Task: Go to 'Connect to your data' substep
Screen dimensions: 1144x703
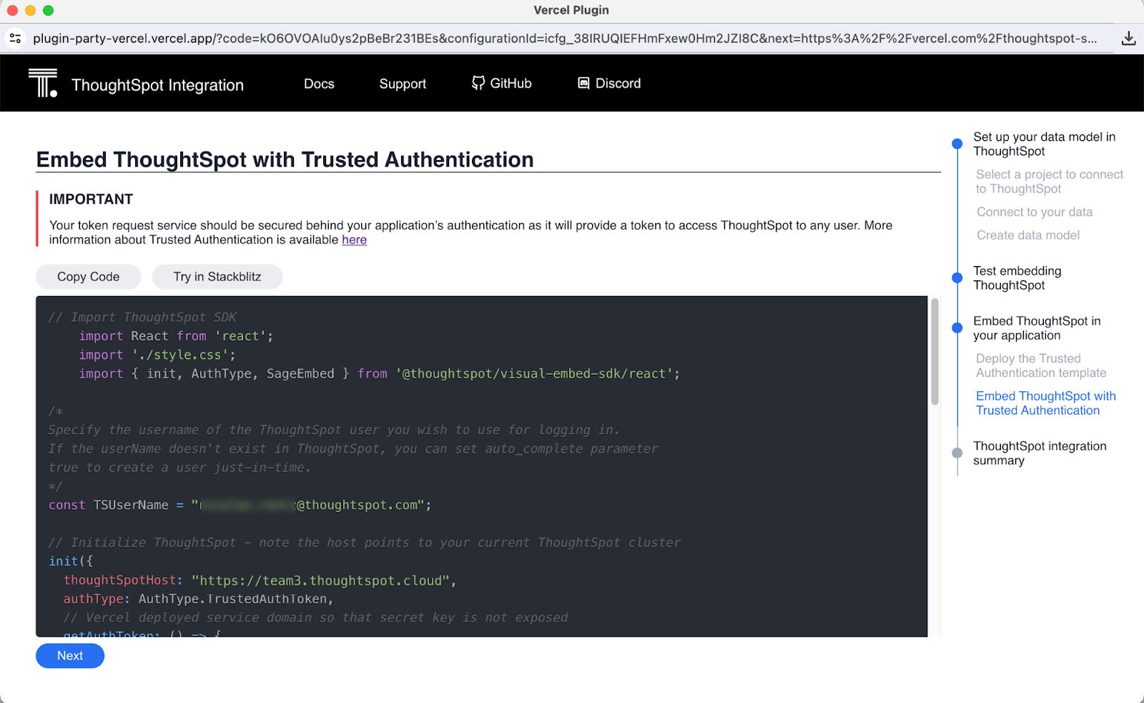Action: 1034,212
